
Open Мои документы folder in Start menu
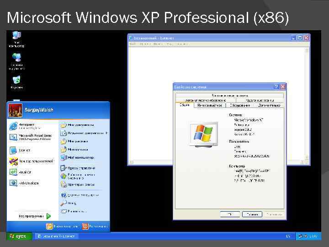coord(77,125)
